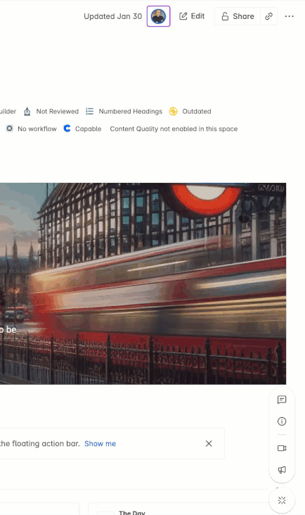The width and height of the screenshot is (305, 515).
Task: Open the Capable byline label
Action: [x=89, y=129]
